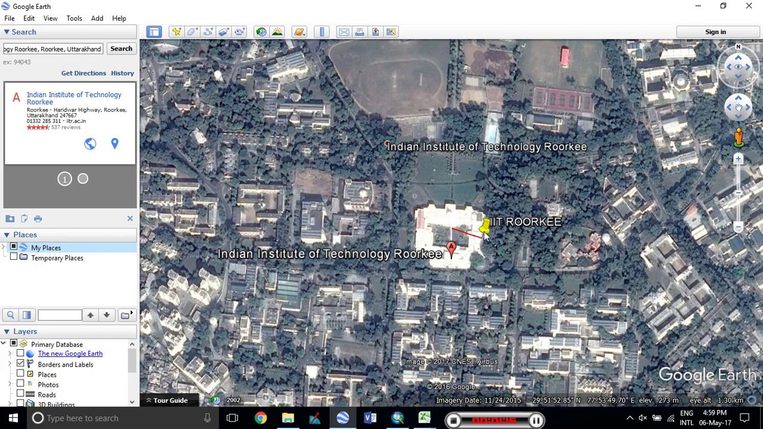763x429 pixels.
Task: Move item down with arrow button
Action: (106, 315)
